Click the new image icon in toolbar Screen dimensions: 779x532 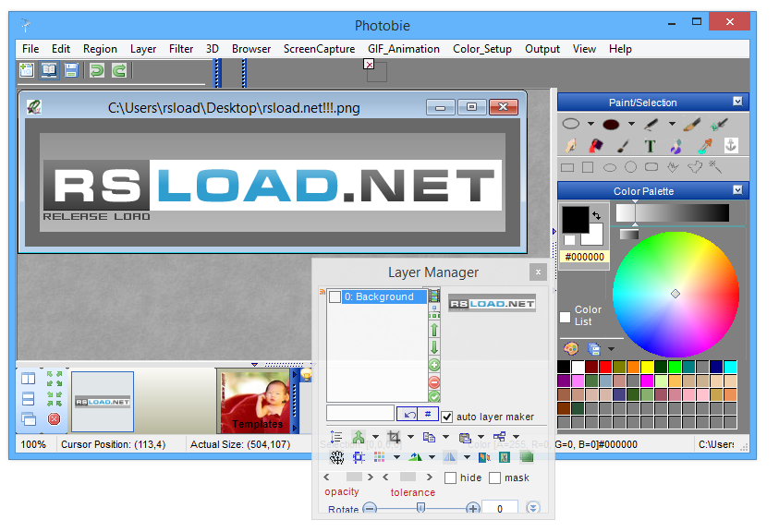coord(26,70)
